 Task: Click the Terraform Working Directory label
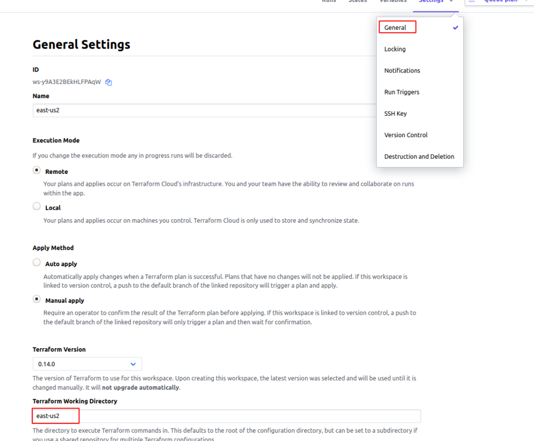(x=75, y=401)
